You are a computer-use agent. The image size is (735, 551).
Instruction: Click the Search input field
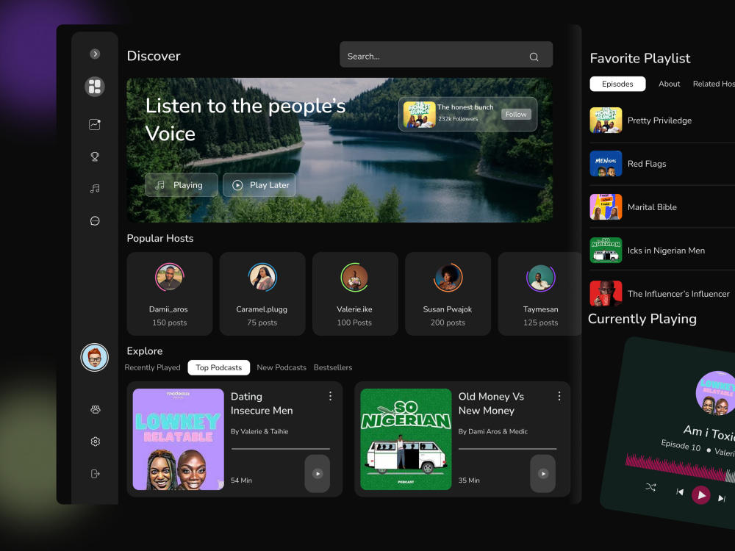click(446, 54)
